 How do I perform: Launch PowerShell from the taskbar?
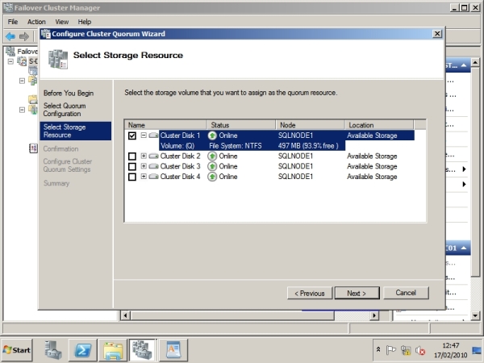84,350
